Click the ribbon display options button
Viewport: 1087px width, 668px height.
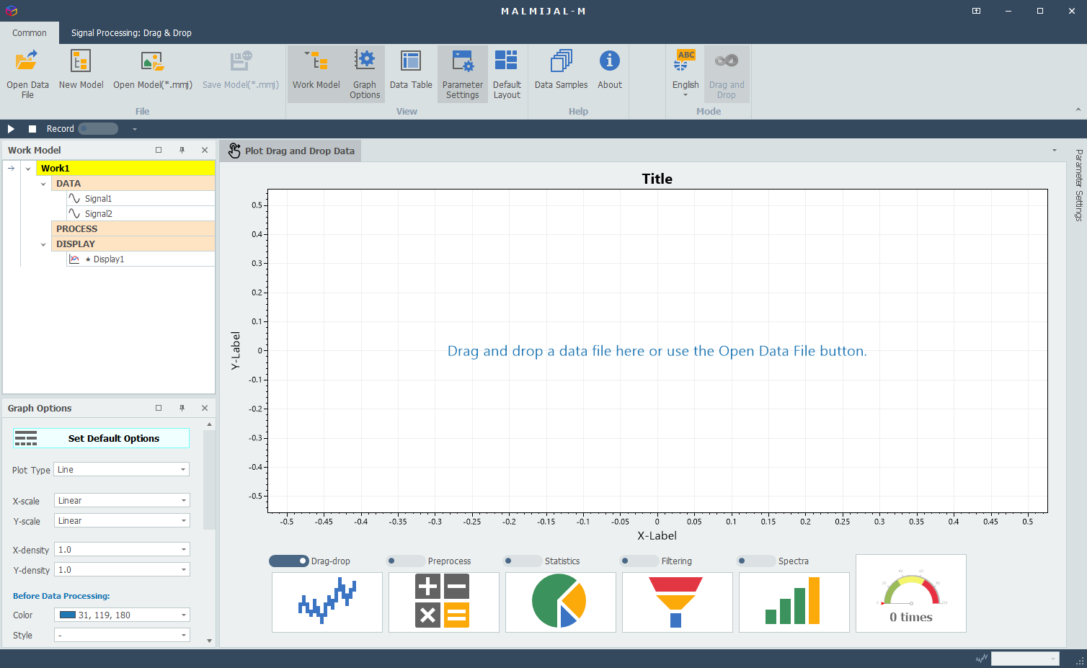pyautogui.click(x=976, y=11)
